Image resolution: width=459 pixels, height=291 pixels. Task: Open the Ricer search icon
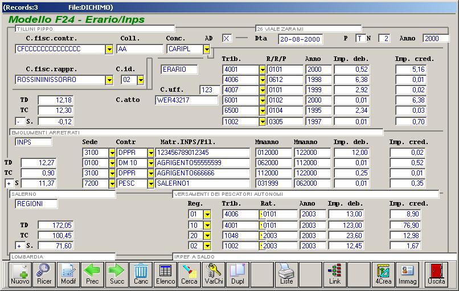[44, 274]
